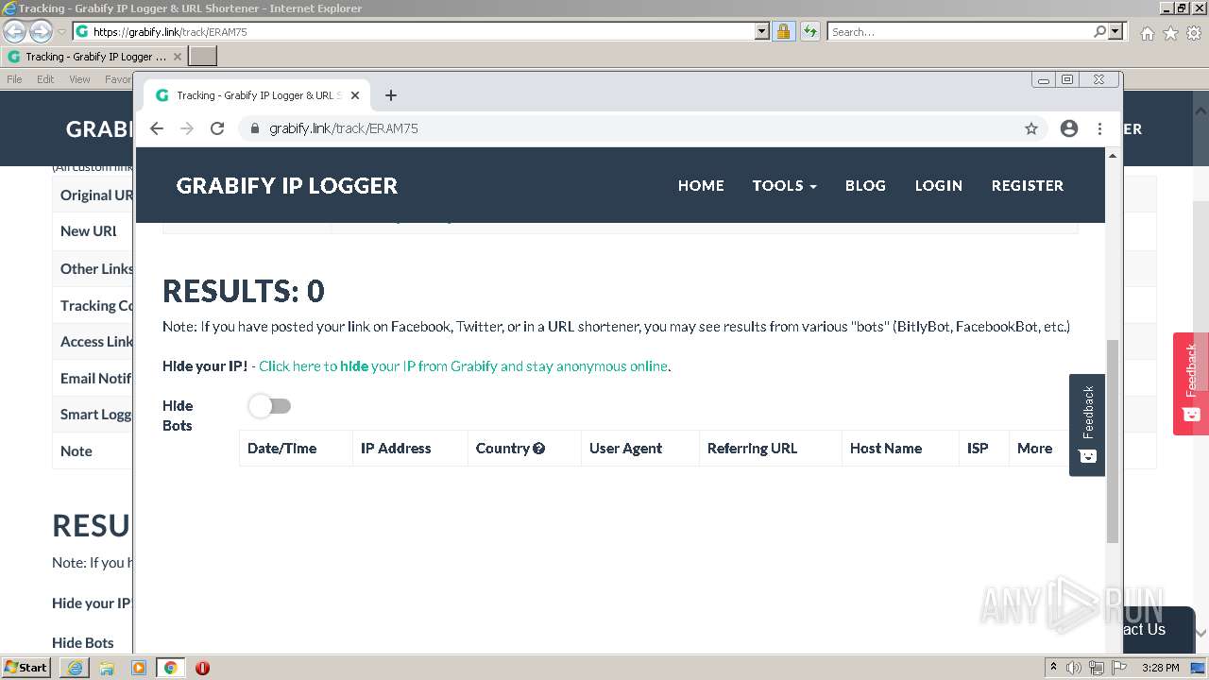Open IE recent pages dropdown arrow
Viewport: 1209px width, 680px height.
61,32
